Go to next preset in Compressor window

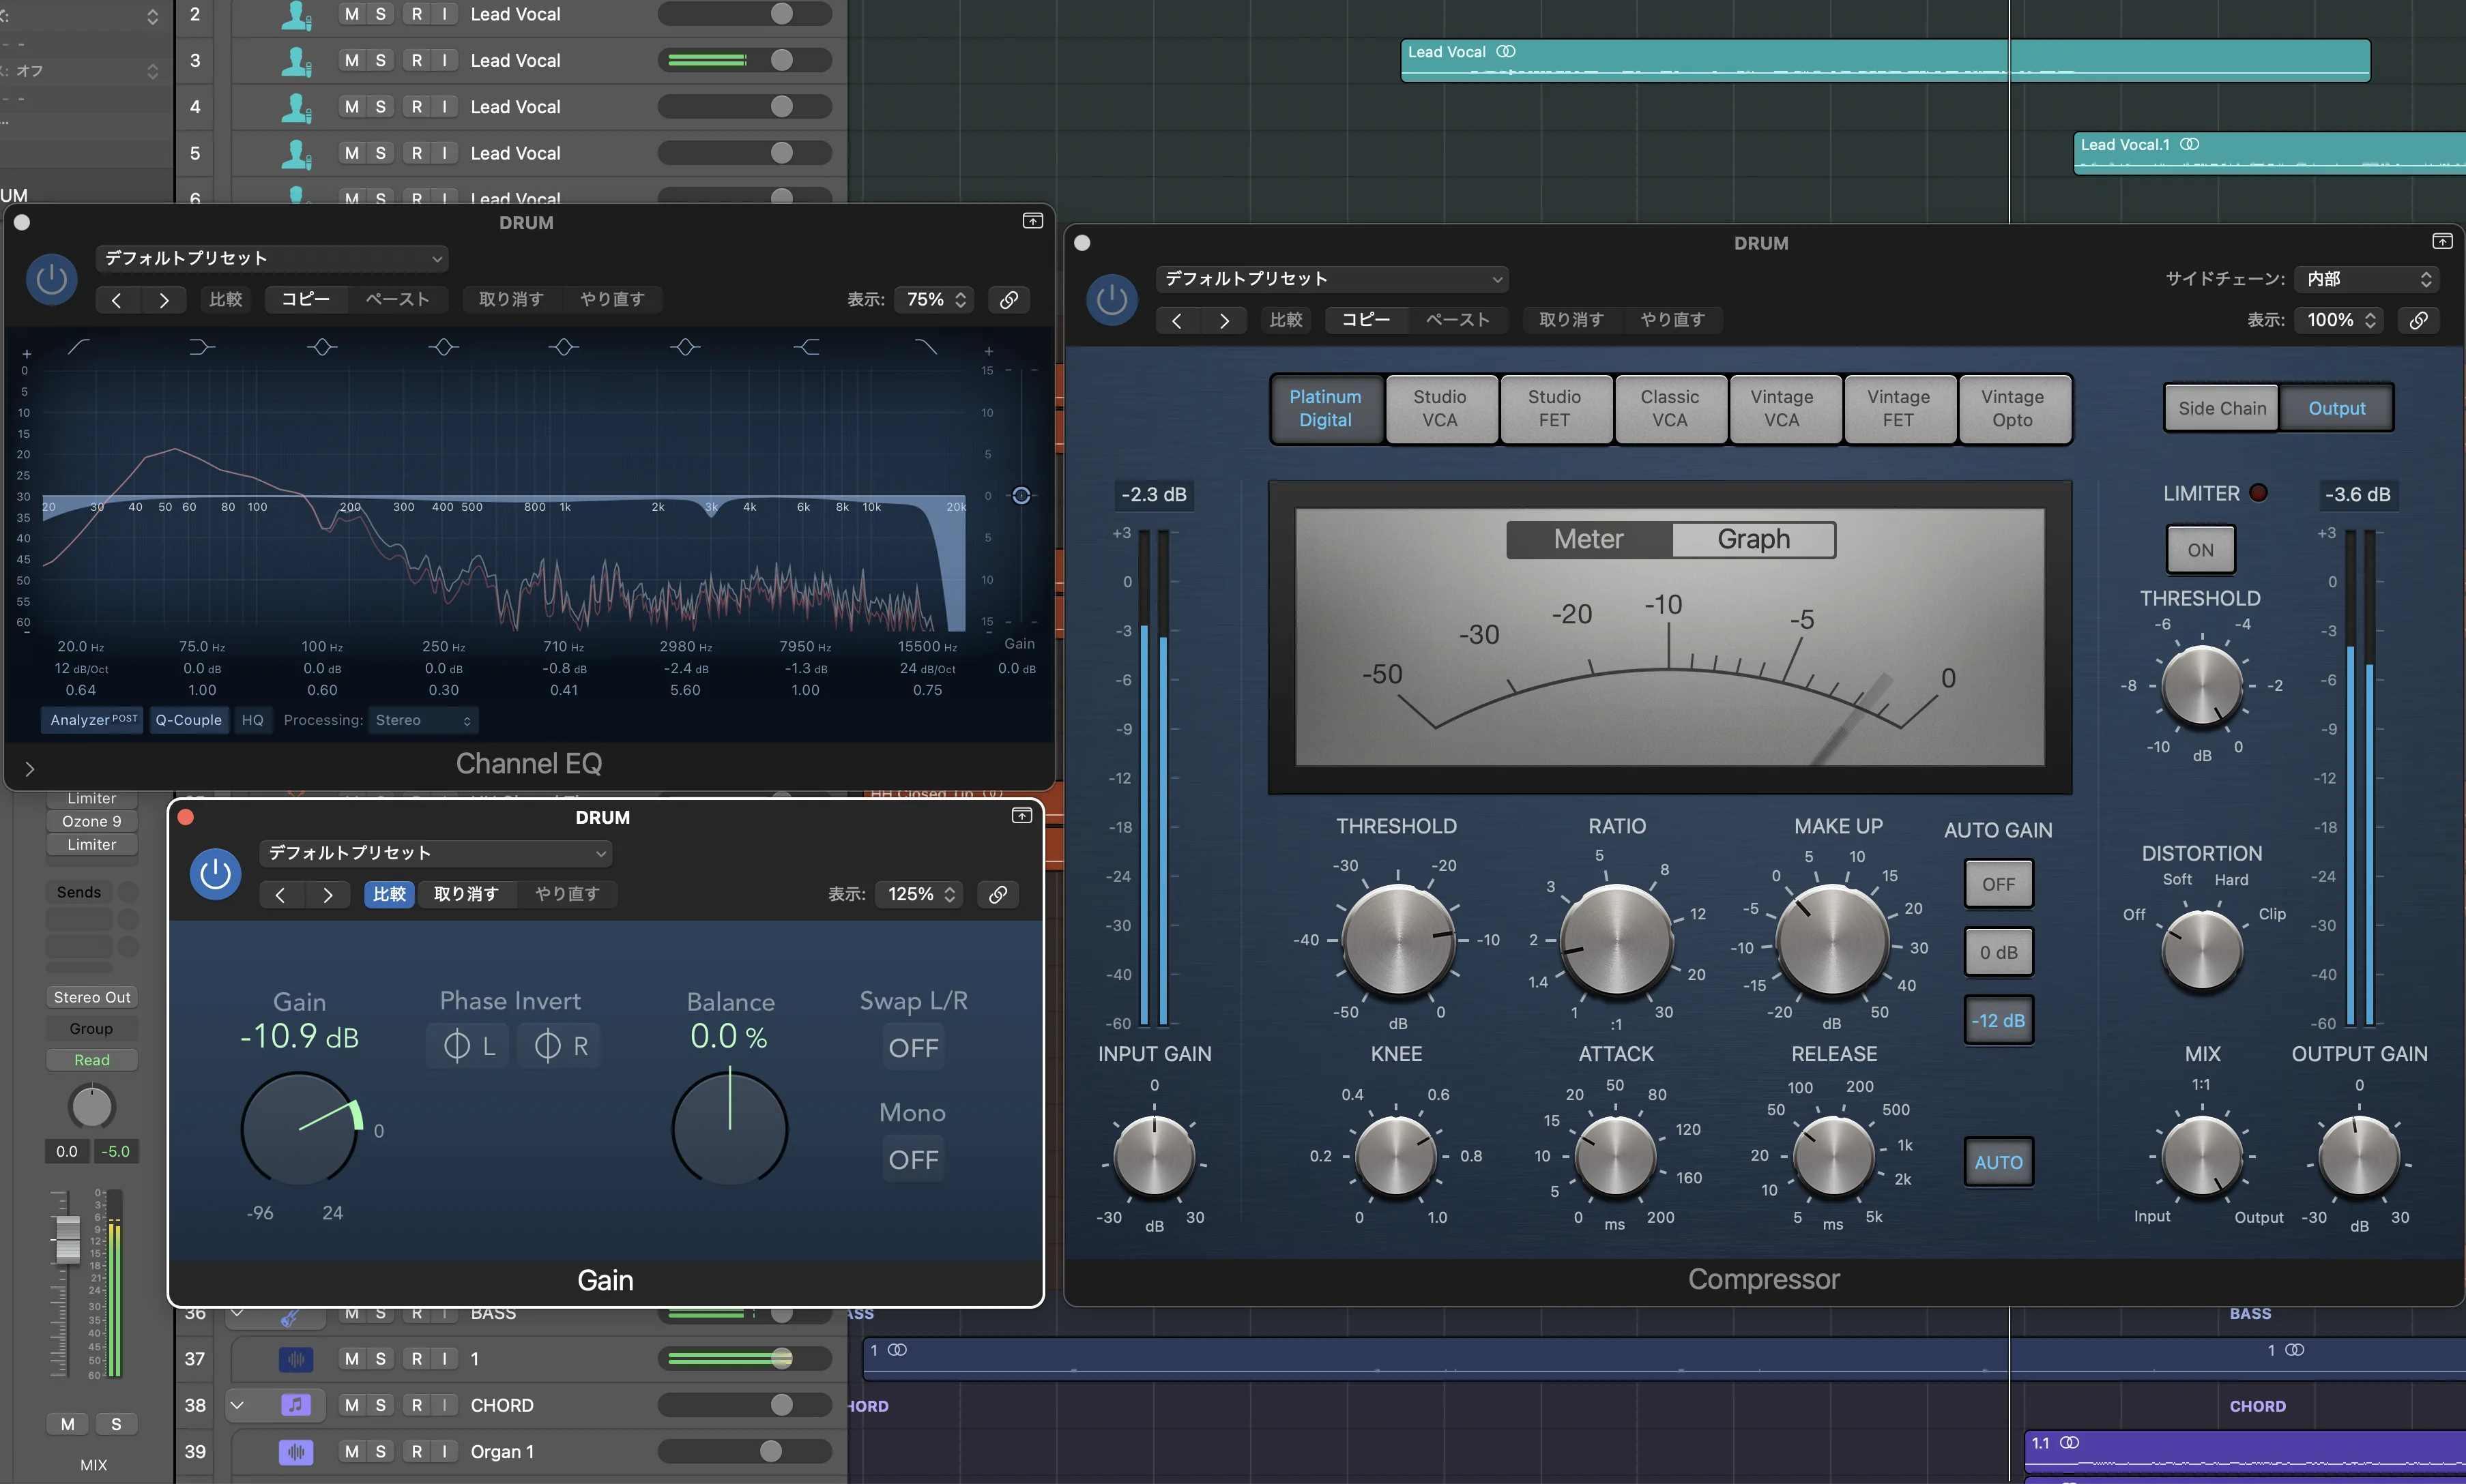tap(1223, 320)
